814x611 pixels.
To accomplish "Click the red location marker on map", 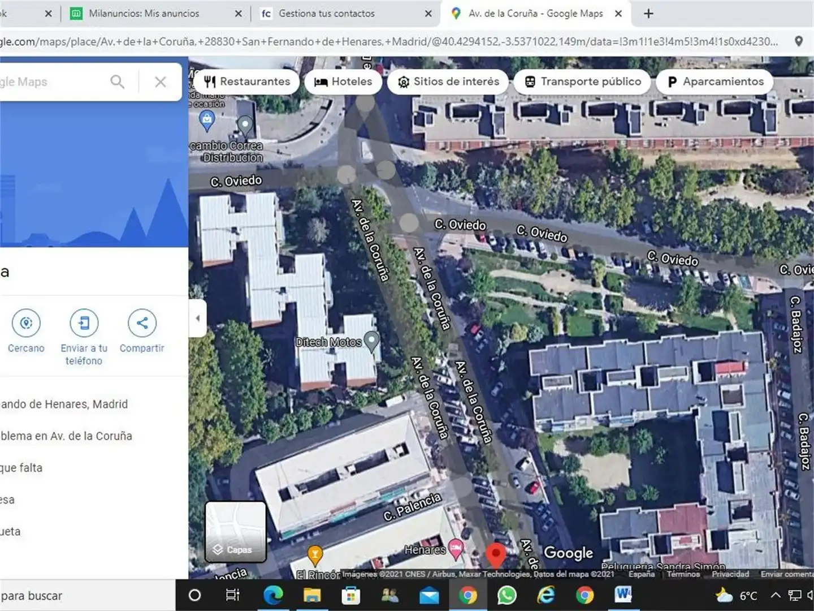I will click(496, 555).
